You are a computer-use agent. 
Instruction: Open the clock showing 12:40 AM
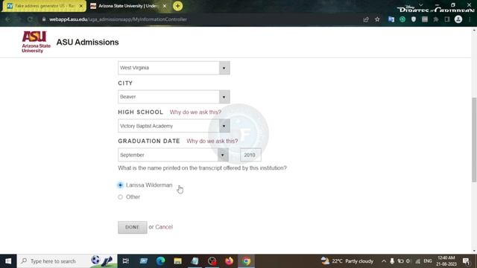[446, 261]
